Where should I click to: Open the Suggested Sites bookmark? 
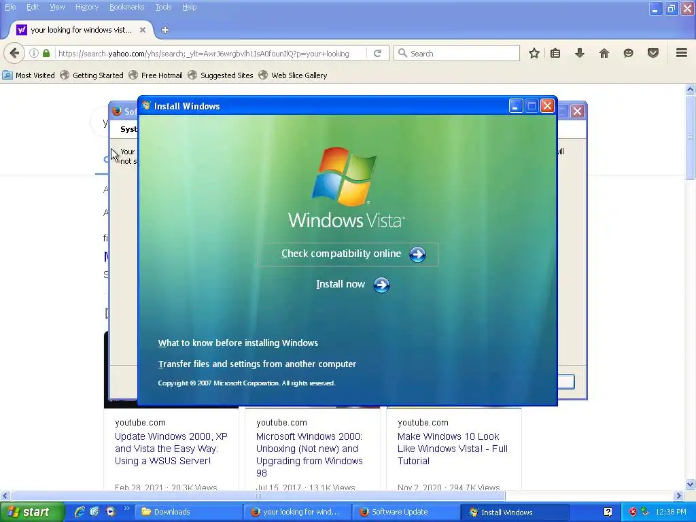point(221,75)
